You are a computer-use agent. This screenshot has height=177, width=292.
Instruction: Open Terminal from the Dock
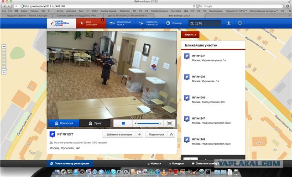click(208, 172)
